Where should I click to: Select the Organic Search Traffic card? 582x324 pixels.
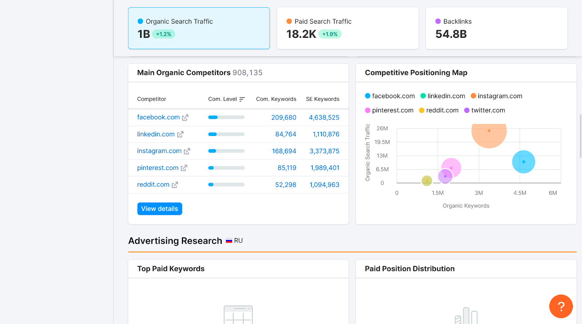point(199,28)
